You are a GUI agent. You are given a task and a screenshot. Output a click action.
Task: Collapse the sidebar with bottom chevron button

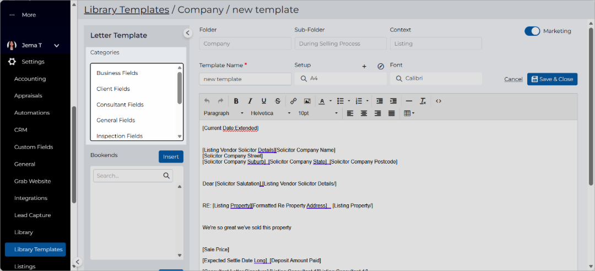[x=77, y=262]
